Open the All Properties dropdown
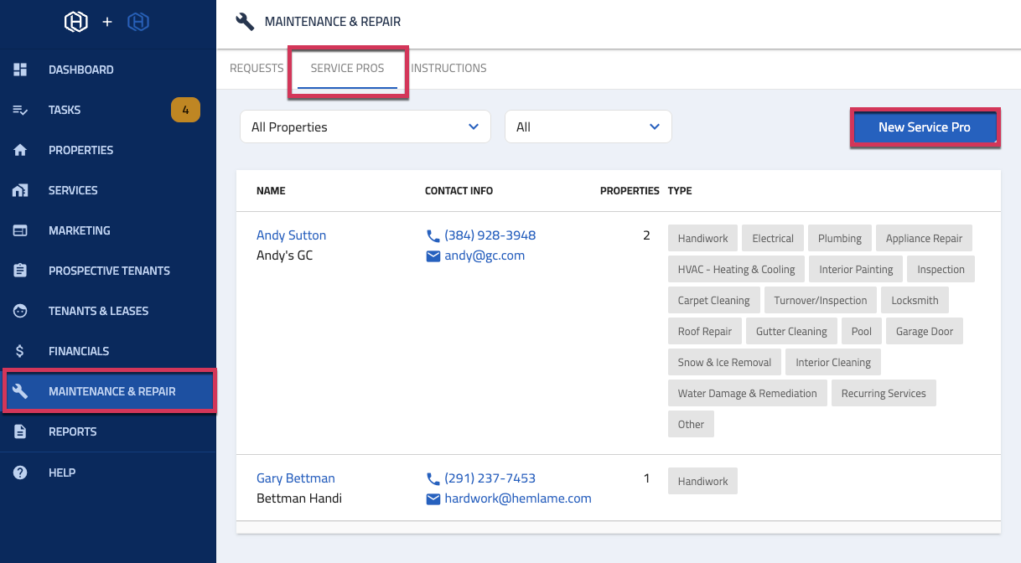This screenshot has width=1021, height=563. [365, 126]
